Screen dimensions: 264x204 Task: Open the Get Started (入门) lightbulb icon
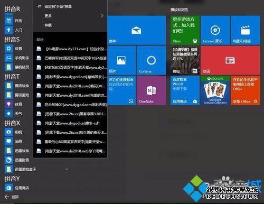coord(8,30)
